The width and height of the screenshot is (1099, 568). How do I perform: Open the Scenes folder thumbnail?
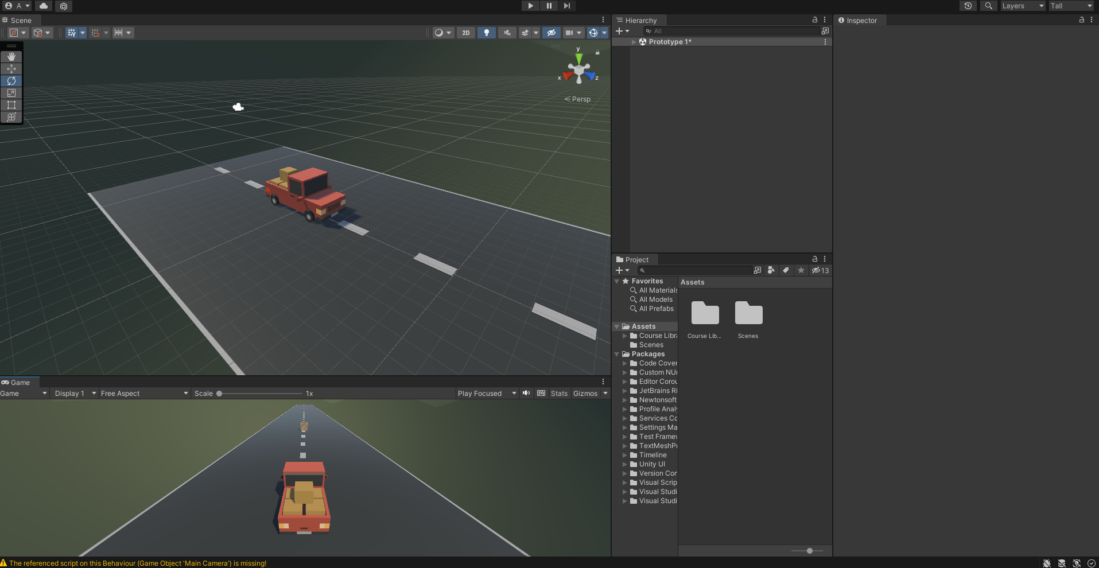[748, 314]
